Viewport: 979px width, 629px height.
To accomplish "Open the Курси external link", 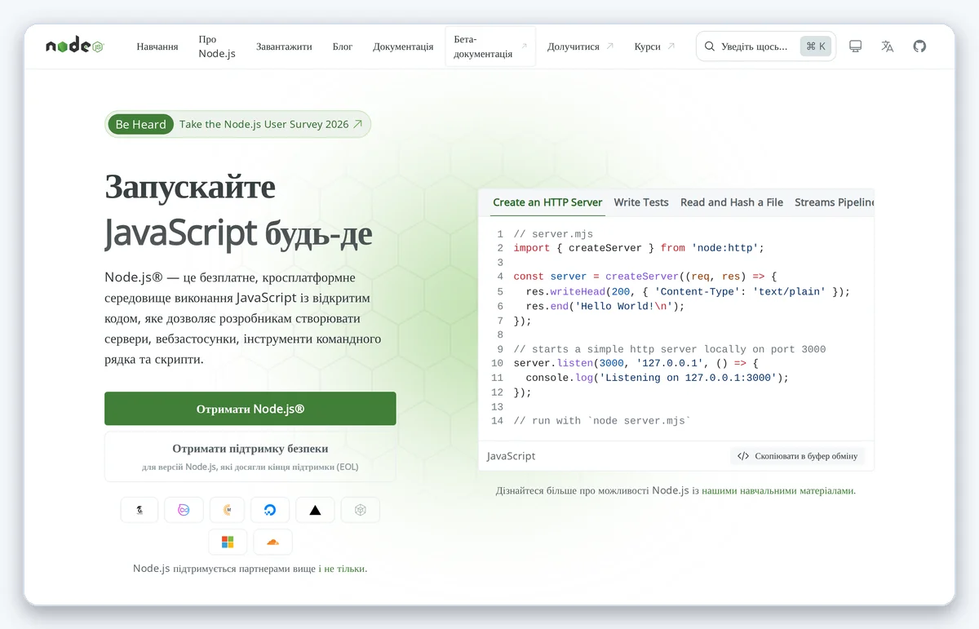I will pos(655,47).
